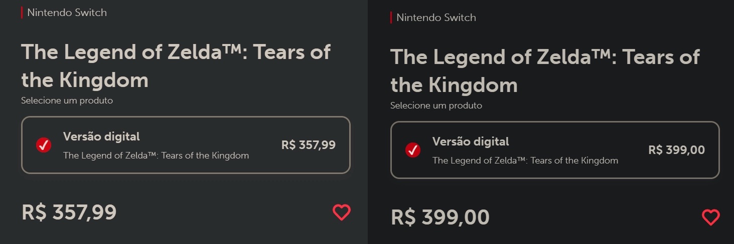The height and width of the screenshot is (244, 734).
Task: Click the large R$ 399,00 total price
Action: point(440,217)
